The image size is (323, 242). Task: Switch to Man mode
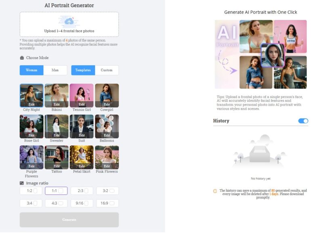tap(55, 70)
